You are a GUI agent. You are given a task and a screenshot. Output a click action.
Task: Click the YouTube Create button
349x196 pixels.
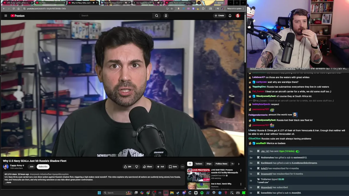[x=219, y=16]
